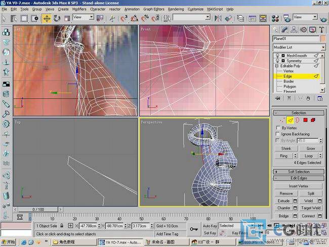Select Border sub-object icon in Selection
Viewport: 329px width, 247px height.
[298, 120]
